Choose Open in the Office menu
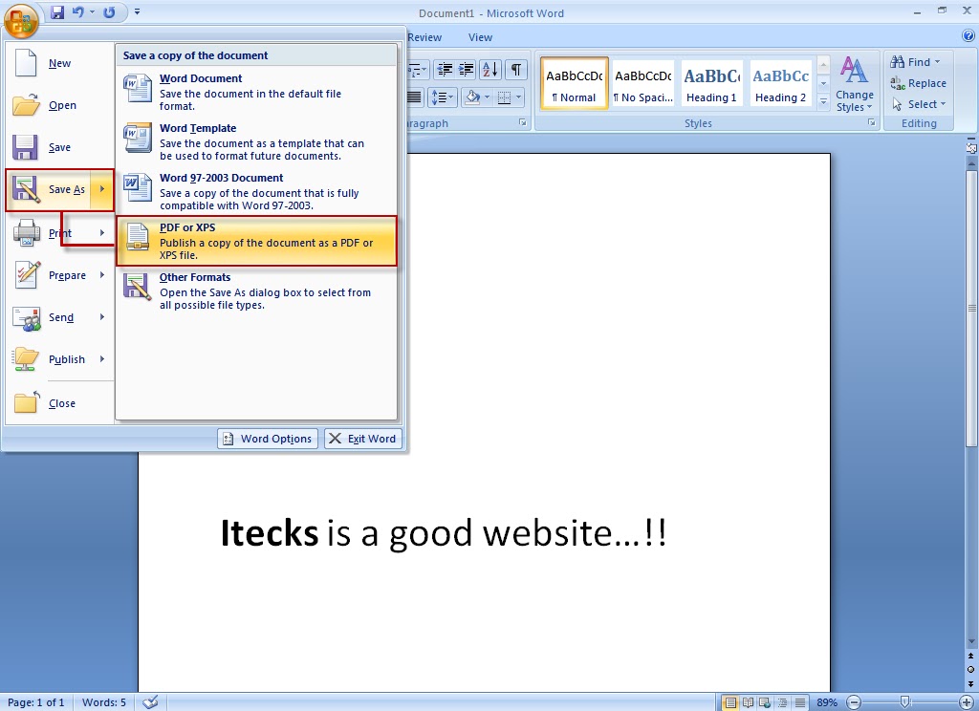The width and height of the screenshot is (979, 711). pos(59,105)
